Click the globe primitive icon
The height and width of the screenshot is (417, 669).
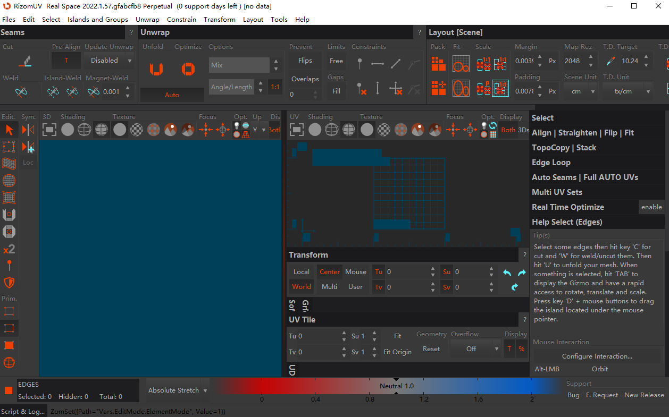(x=9, y=363)
